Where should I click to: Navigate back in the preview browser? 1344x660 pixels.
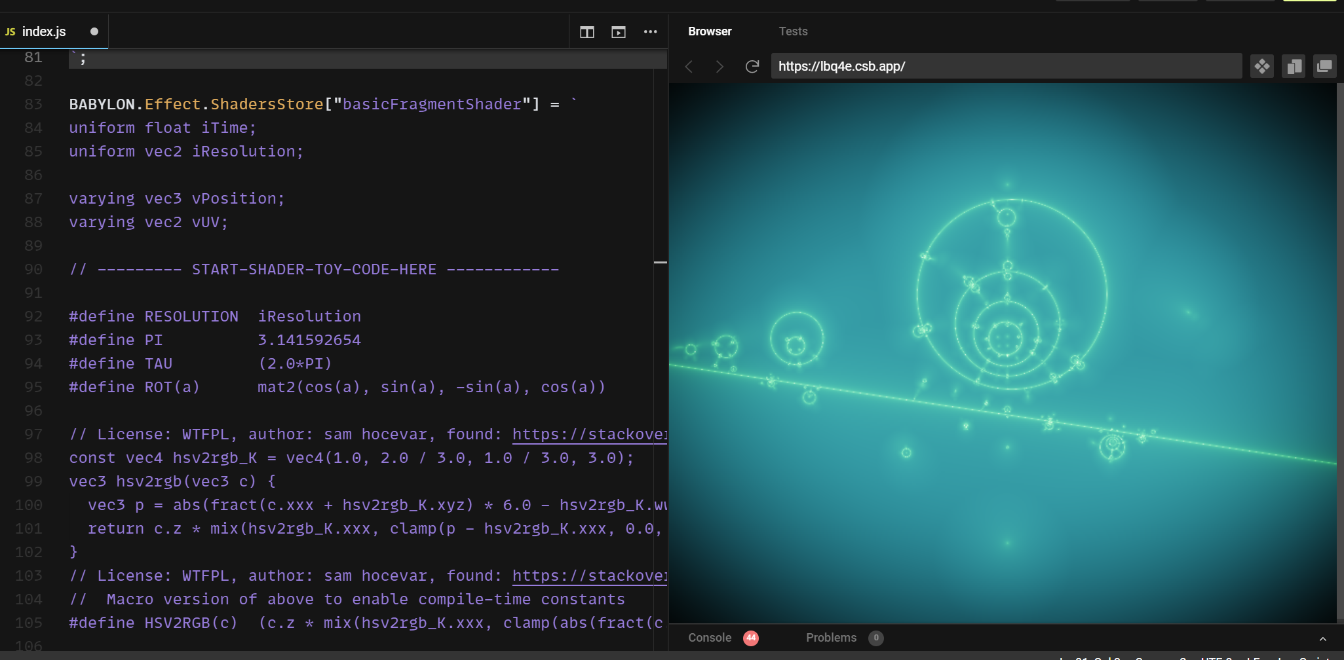tap(688, 66)
